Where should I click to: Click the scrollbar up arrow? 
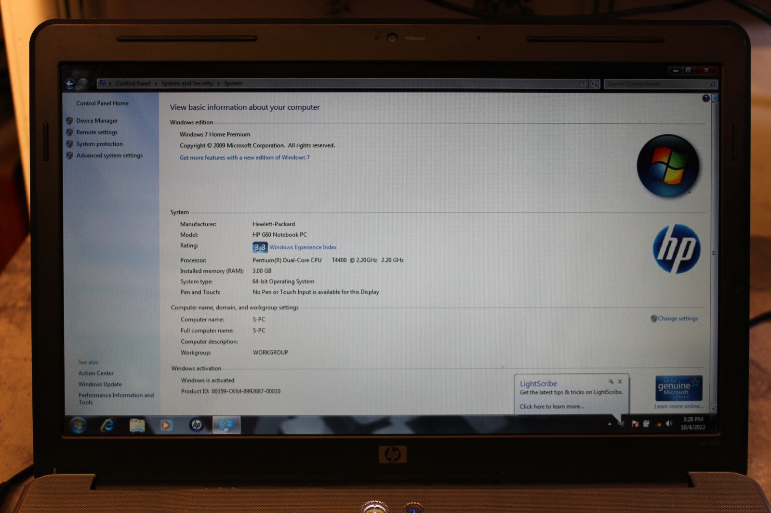point(715,98)
